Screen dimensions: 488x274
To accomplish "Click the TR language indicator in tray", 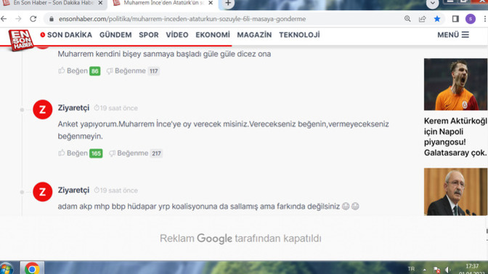I will (411, 269).
